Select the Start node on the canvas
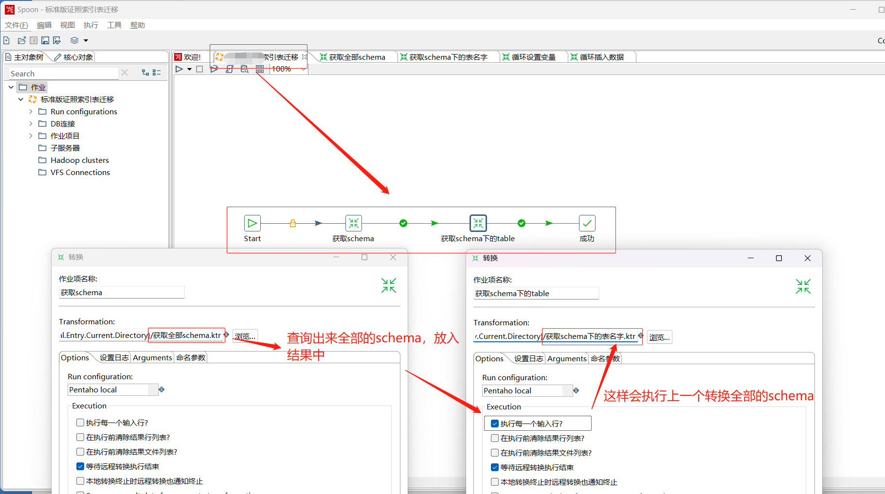This screenshot has height=494, width=885. 253,223
